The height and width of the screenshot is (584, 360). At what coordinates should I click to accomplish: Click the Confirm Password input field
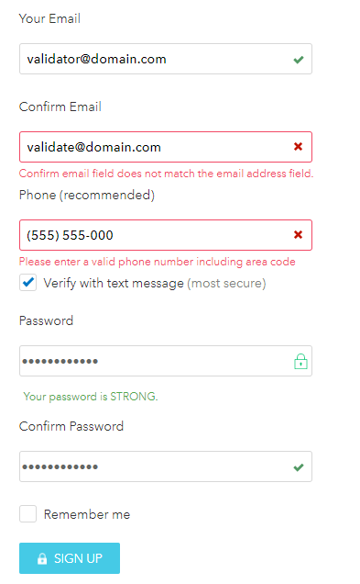click(x=166, y=466)
